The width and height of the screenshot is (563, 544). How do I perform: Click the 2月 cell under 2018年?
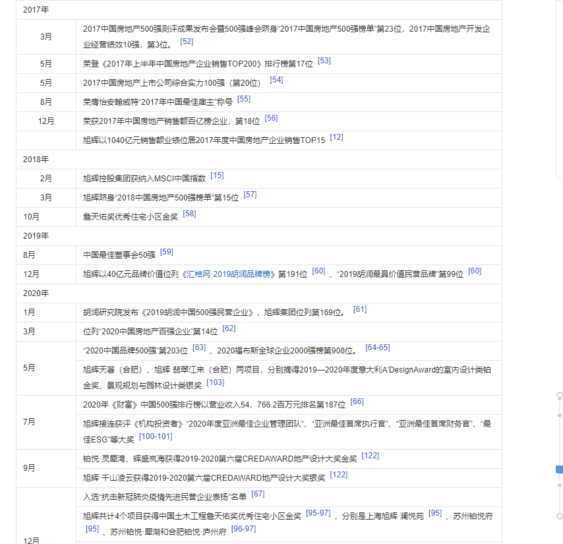(46, 179)
